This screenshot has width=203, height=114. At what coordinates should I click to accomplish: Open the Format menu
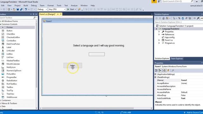pos(50,6)
